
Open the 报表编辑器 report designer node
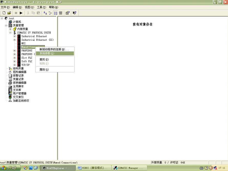pyautogui.click(x=20, y=83)
